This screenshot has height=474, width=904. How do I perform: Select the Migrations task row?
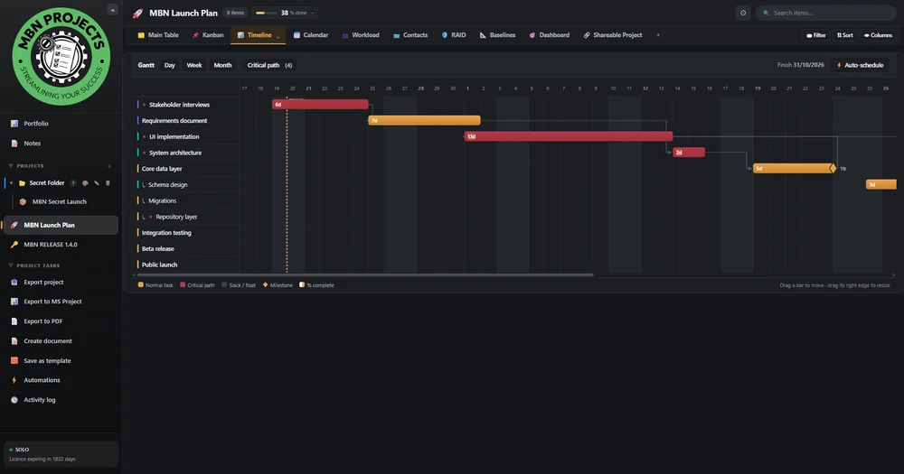[x=187, y=200]
